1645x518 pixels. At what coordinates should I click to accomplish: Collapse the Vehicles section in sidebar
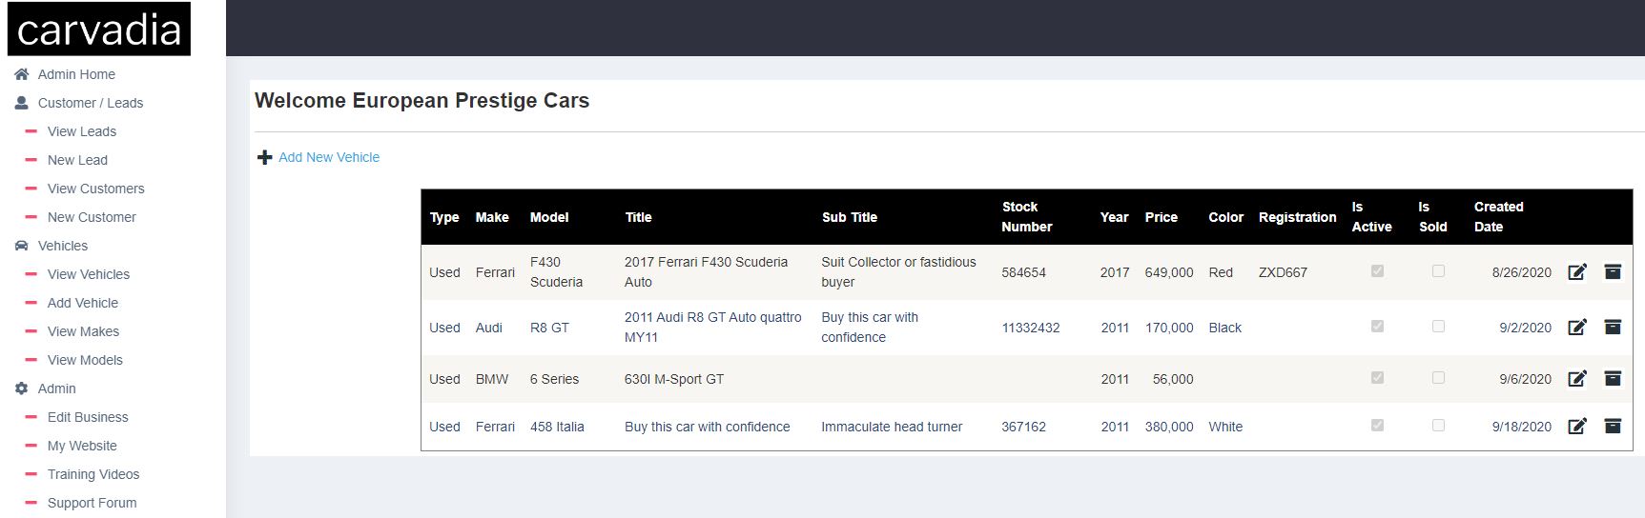click(62, 246)
